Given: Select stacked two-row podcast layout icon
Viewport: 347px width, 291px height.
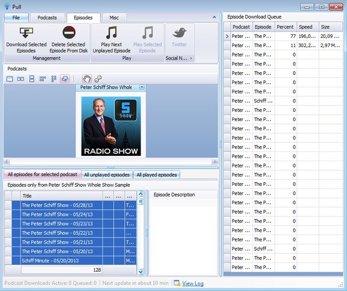Looking at the screenshot, I should [31, 79].
